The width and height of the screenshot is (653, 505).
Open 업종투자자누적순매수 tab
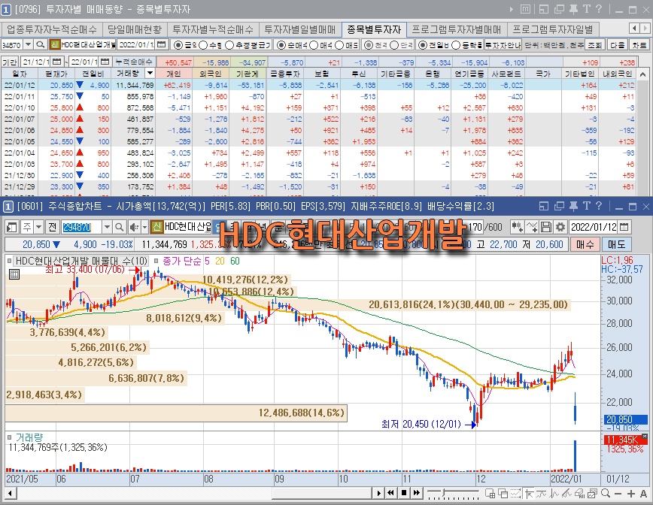point(52,29)
